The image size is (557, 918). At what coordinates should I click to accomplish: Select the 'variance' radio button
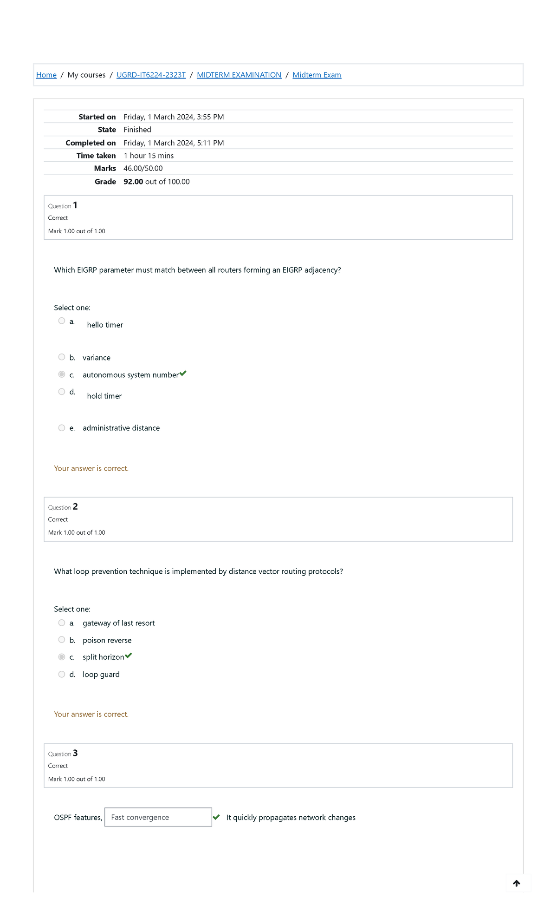coord(62,357)
